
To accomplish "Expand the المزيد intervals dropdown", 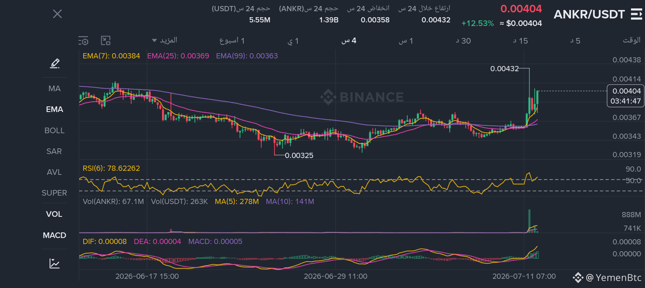I will click(165, 40).
